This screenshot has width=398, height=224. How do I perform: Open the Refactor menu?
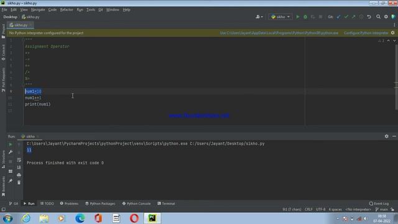point(67,10)
